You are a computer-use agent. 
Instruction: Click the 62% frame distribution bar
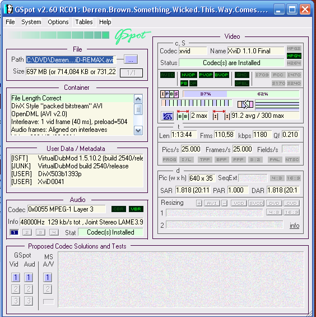click(263, 94)
